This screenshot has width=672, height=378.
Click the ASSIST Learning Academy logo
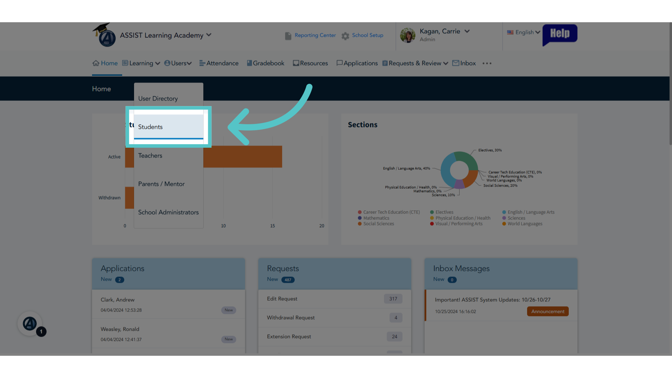click(x=104, y=35)
